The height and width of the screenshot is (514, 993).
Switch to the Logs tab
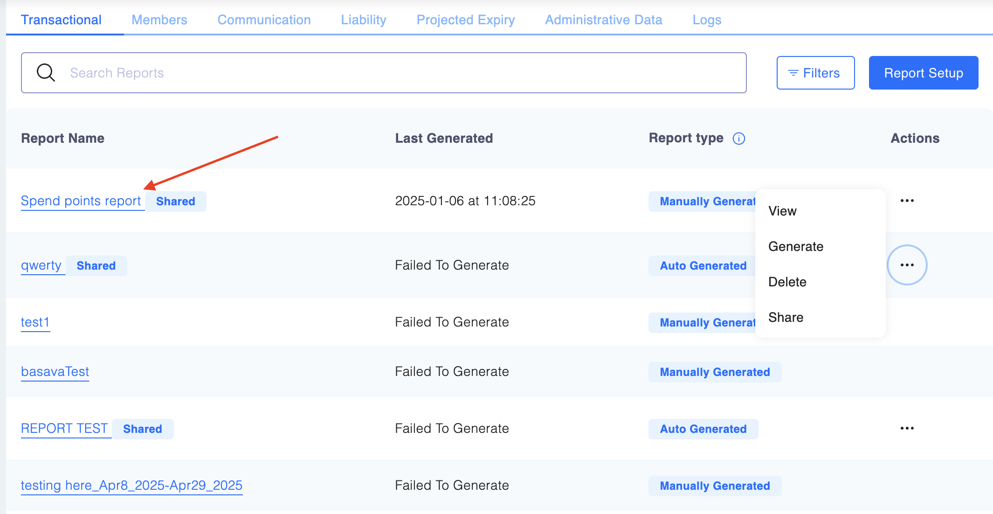tap(706, 20)
